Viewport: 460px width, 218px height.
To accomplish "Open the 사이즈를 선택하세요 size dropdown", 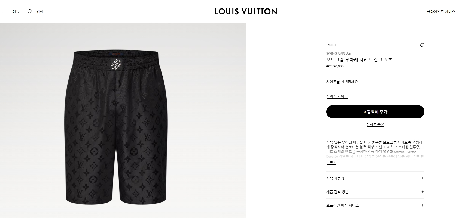I will [375, 82].
